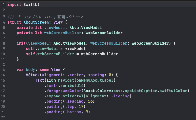Click 'webScreenBuilder' property name on line 6
Screen dimensions: 196x120
tap(63, 33)
